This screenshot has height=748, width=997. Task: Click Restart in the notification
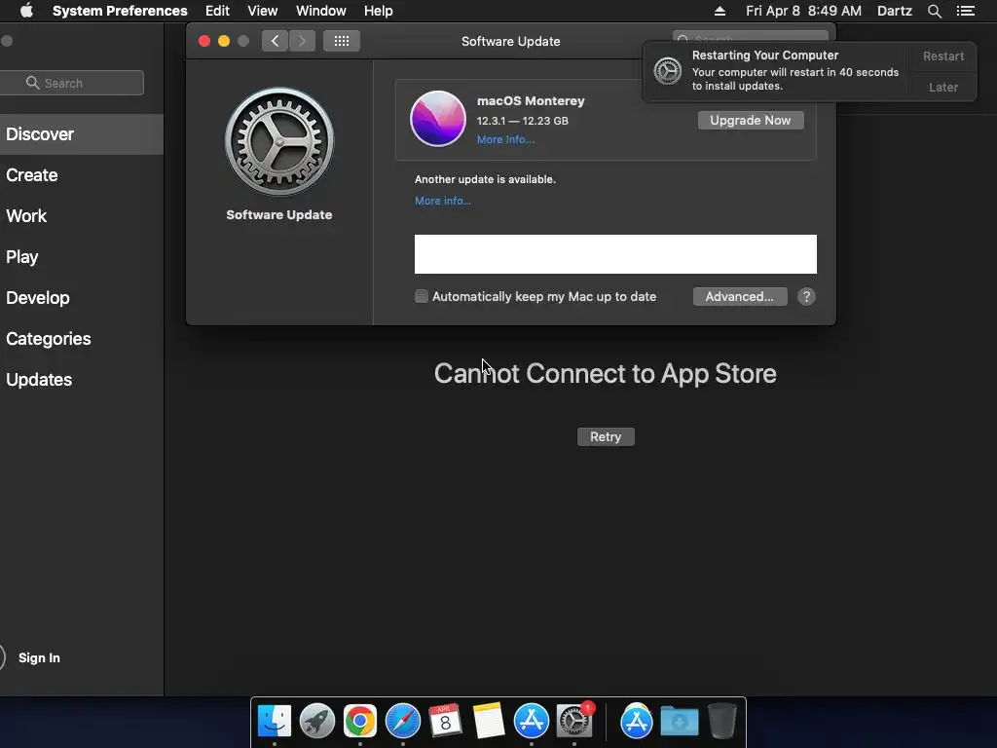(942, 56)
